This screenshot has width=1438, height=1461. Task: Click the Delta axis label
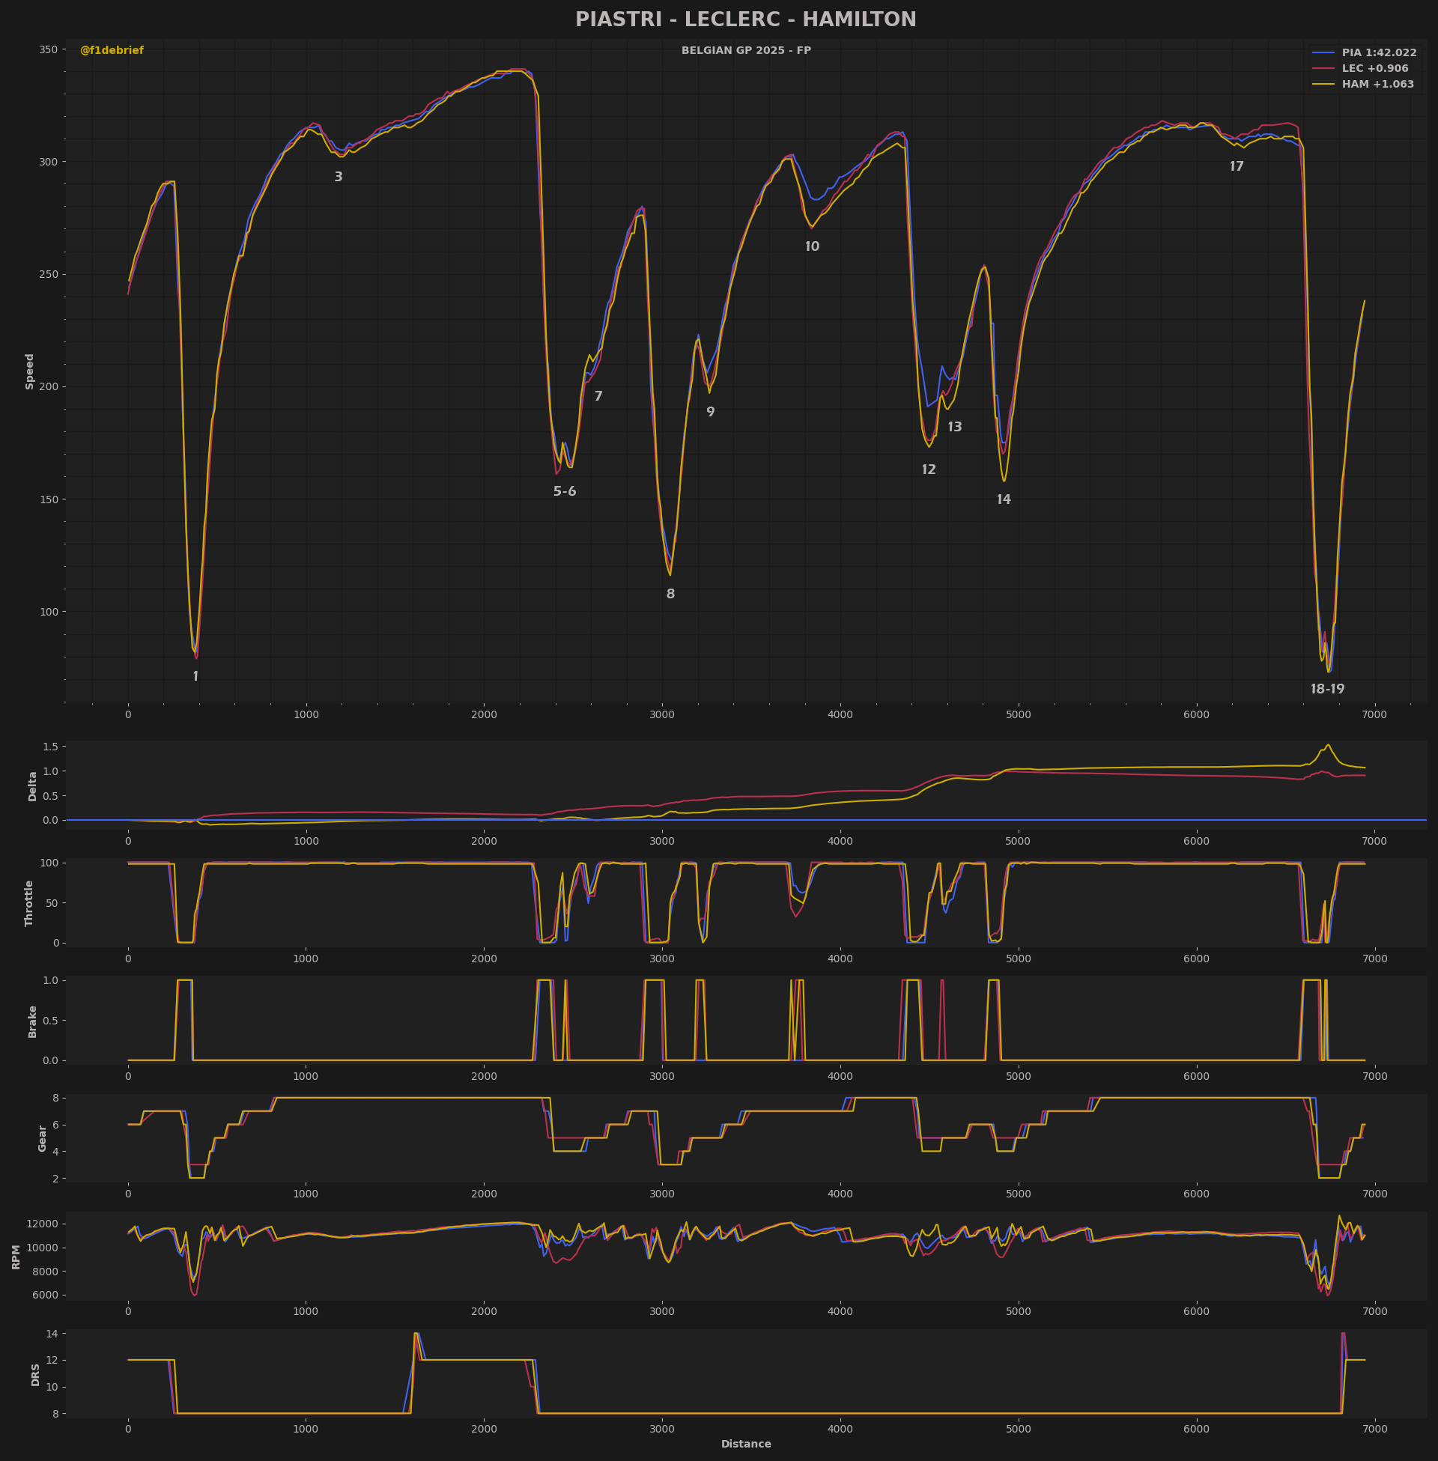tap(32, 786)
